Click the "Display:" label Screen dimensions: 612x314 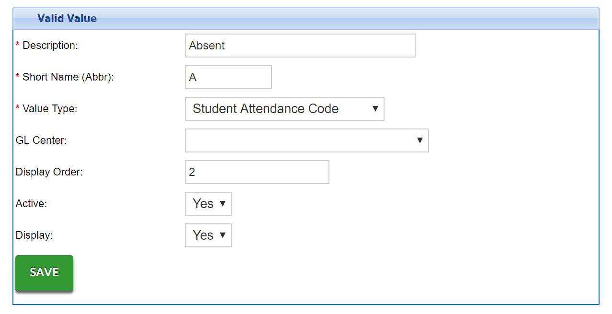pyautogui.click(x=34, y=235)
